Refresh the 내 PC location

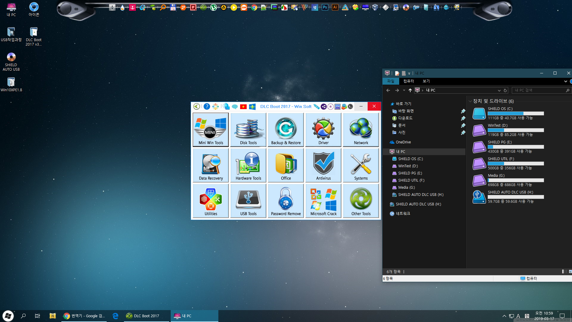(505, 90)
